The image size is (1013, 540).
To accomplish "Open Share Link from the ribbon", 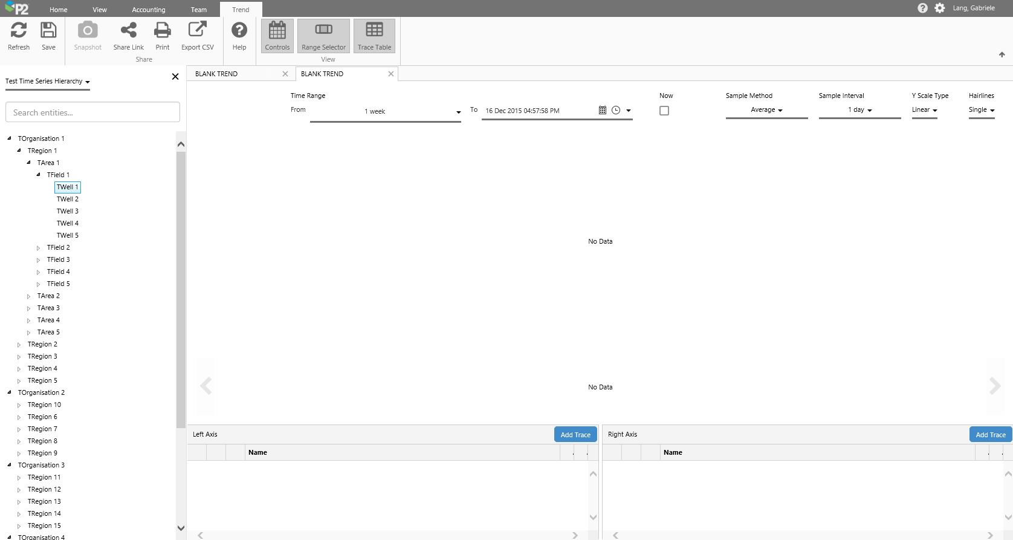I will pyautogui.click(x=128, y=36).
